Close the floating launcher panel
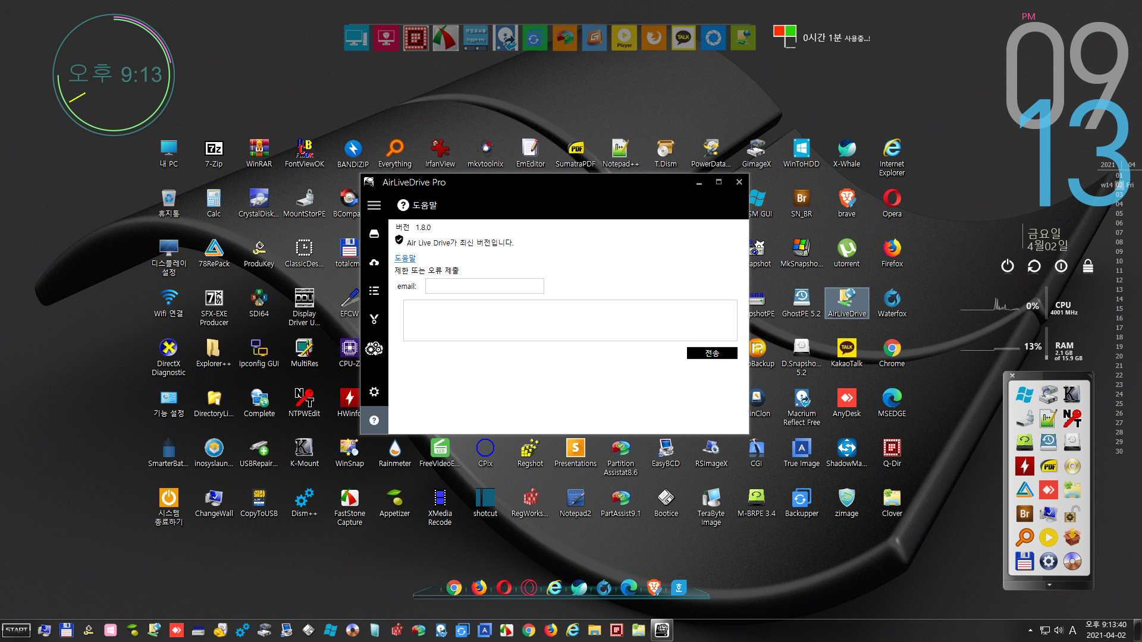The image size is (1142, 642). click(1012, 375)
